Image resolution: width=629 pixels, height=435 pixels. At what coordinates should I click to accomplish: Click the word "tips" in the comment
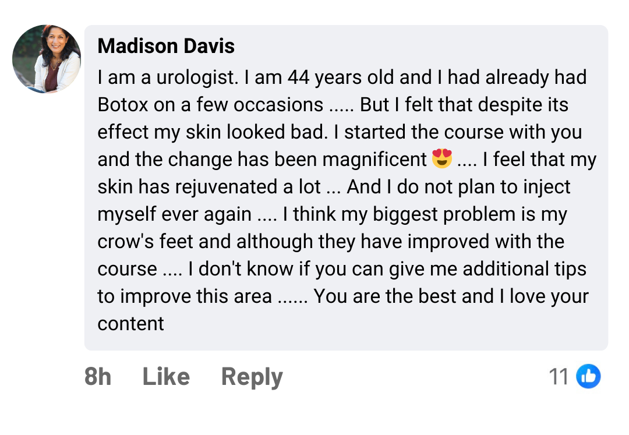[567, 268]
